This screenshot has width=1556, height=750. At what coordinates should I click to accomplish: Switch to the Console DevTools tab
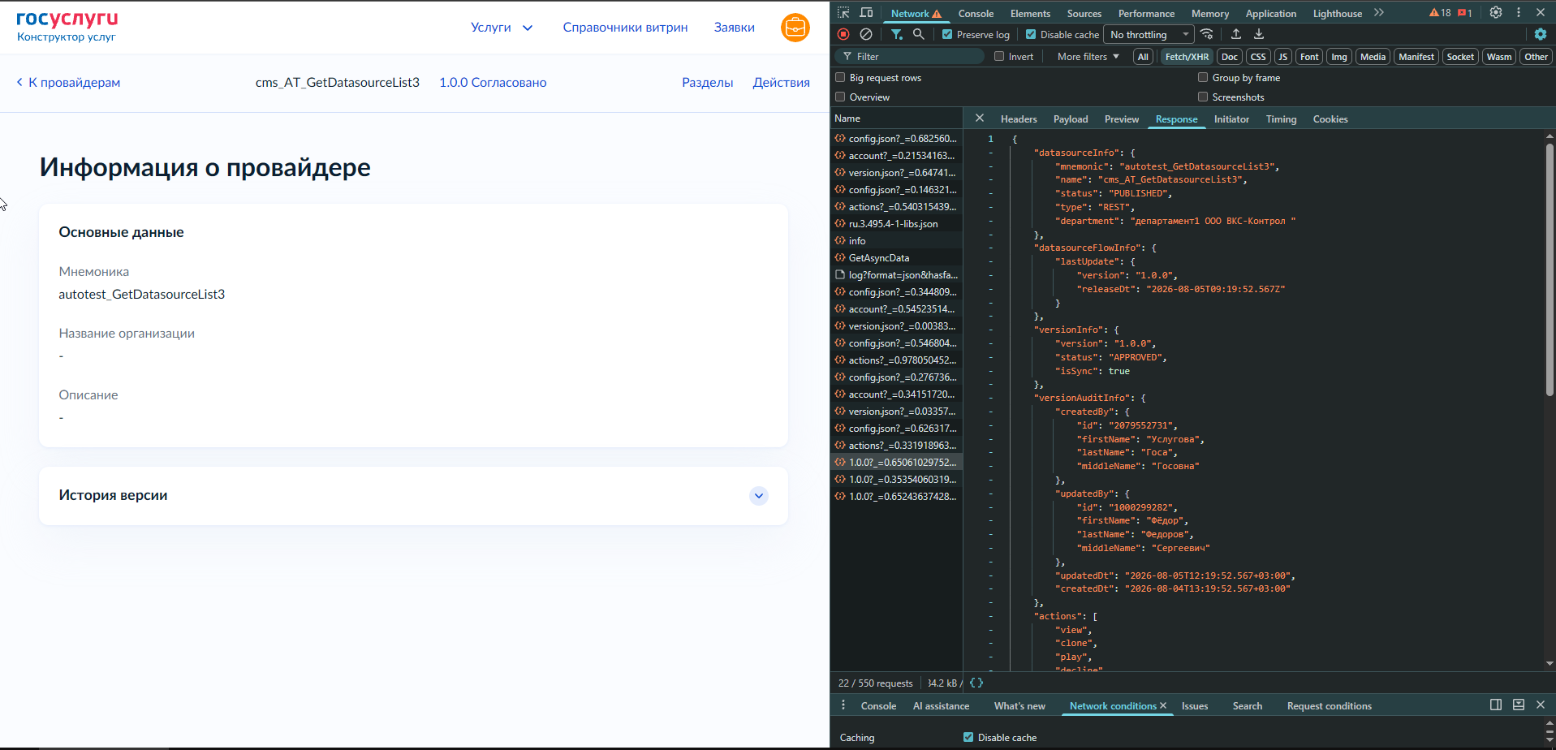[x=976, y=13]
